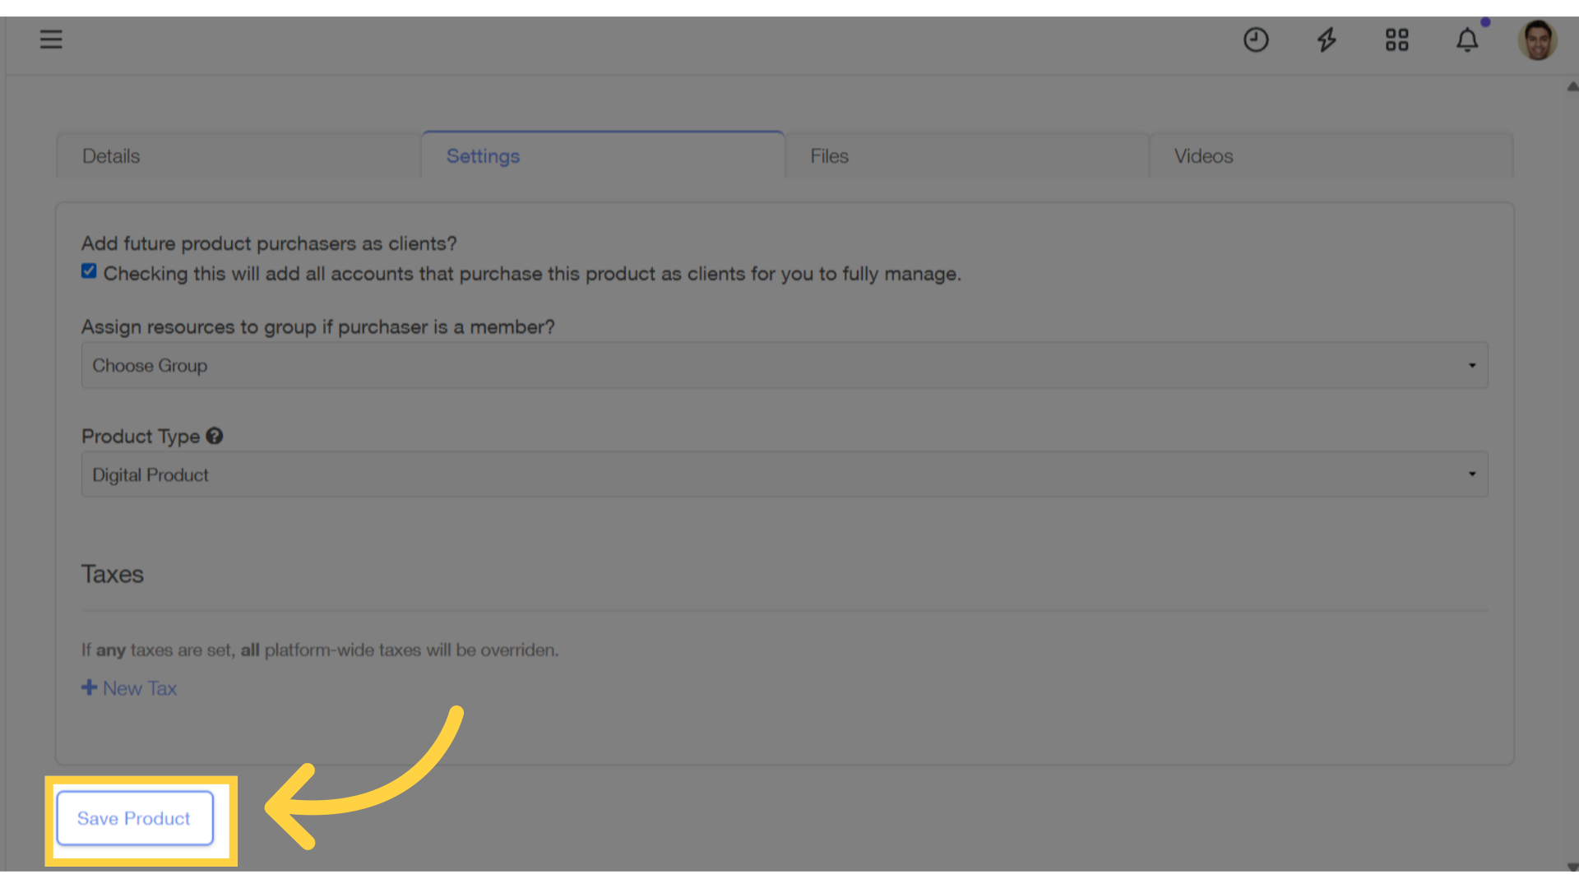Click the Save Product button
The width and height of the screenshot is (1579, 888).
(x=134, y=818)
